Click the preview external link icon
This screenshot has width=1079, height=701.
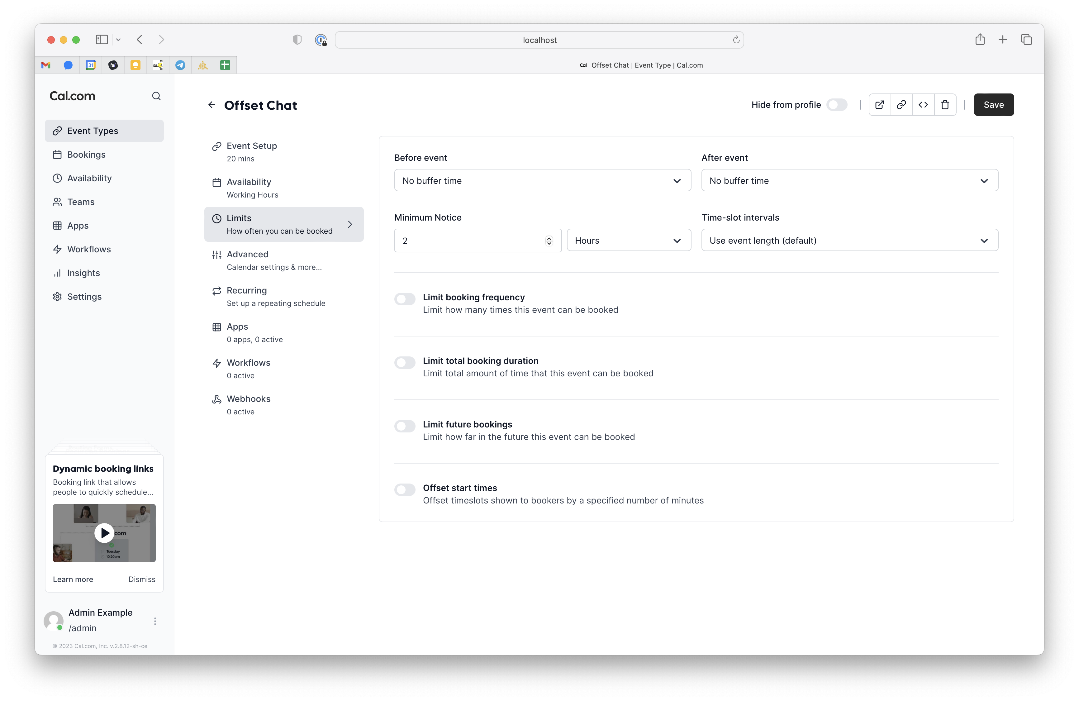coord(879,105)
